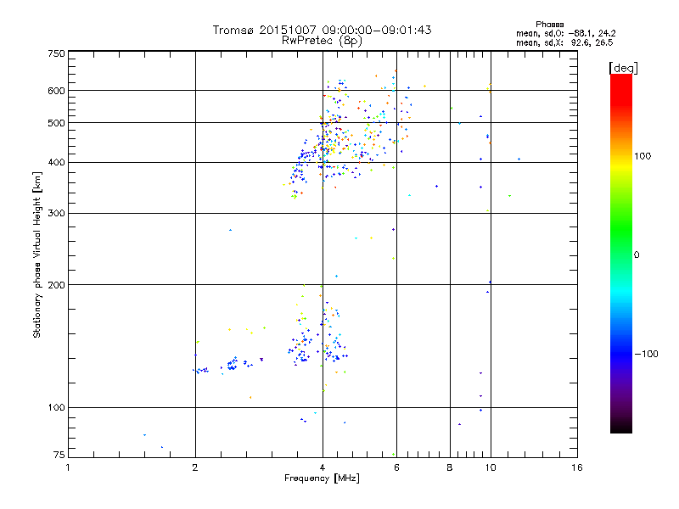
Task: Click the x-axis title 'Frequency [MHz]'
Action: pyautogui.click(x=322, y=478)
